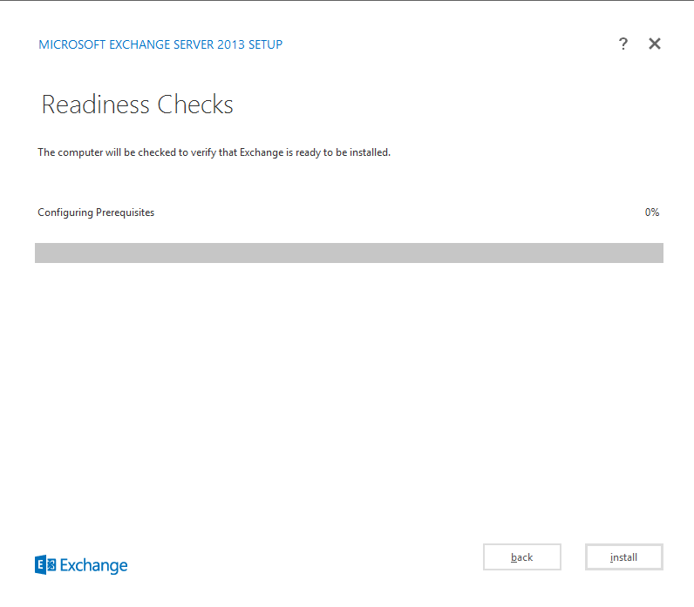Select the 'Readiness Checks' heading
This screenshot has width=694, height=607.
point(137,105)
